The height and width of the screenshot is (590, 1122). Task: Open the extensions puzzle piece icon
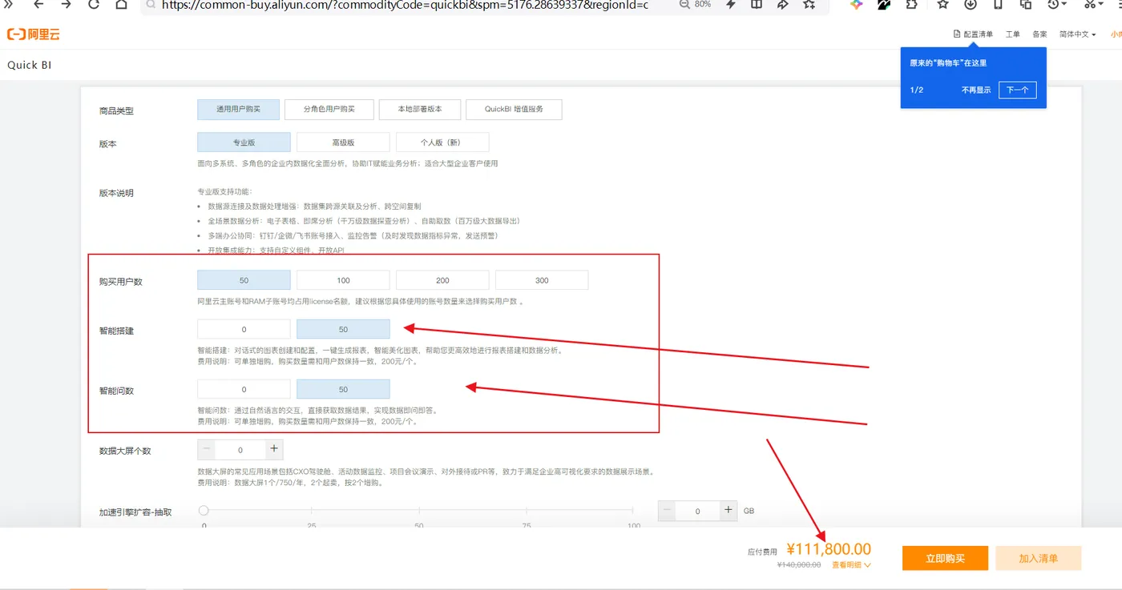click(x=912, y=4)
